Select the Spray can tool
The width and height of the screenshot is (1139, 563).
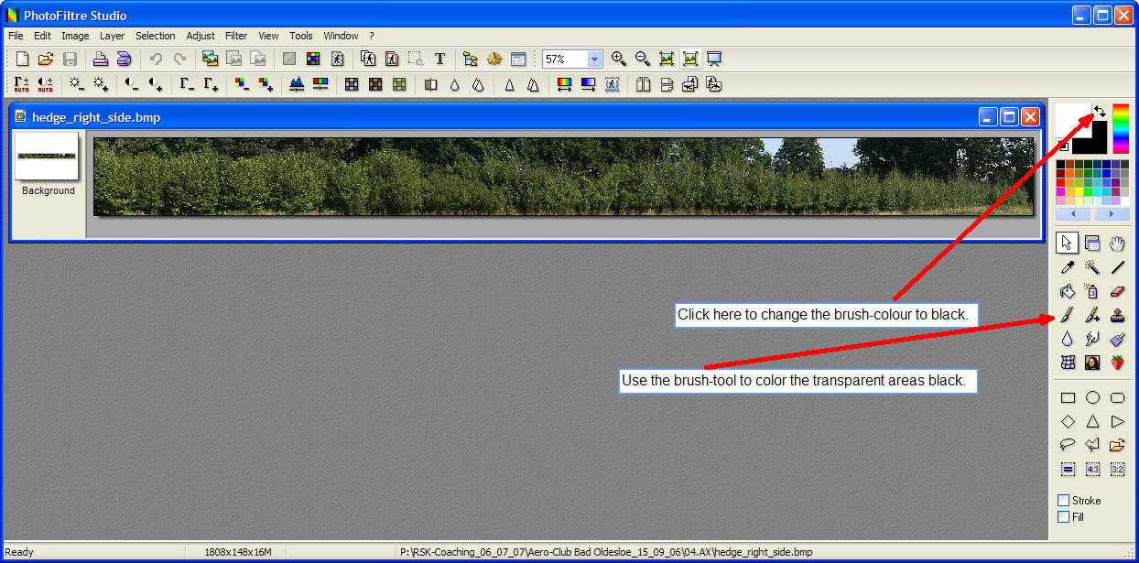point(1092,291)
